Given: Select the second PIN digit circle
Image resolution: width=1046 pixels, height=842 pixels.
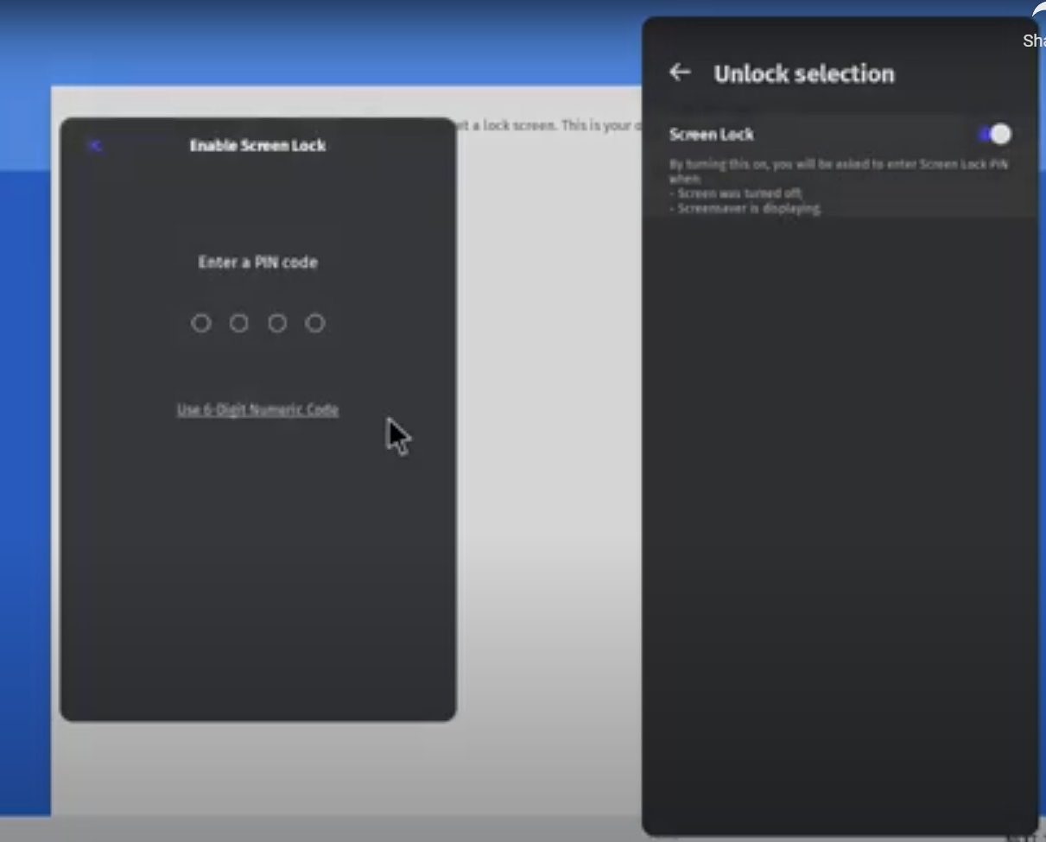Looking at the screenshot, I should 239,323.
